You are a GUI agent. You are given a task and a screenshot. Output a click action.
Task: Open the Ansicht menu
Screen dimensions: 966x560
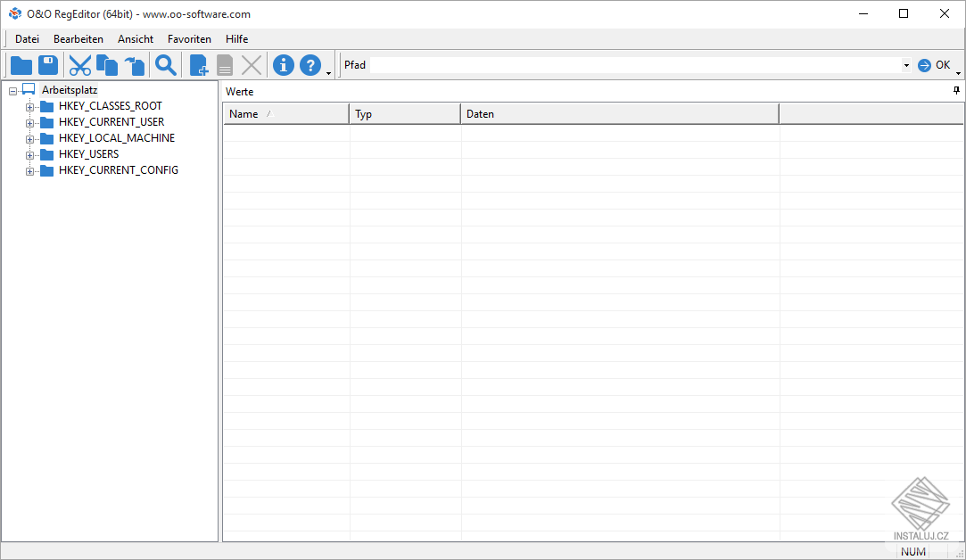click(x=136, y=39)
